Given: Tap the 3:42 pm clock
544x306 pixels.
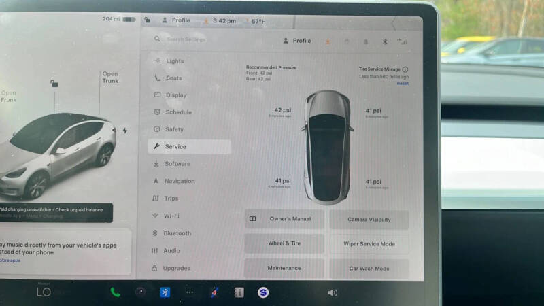Looking at the screenshot, I should [224, 21].
